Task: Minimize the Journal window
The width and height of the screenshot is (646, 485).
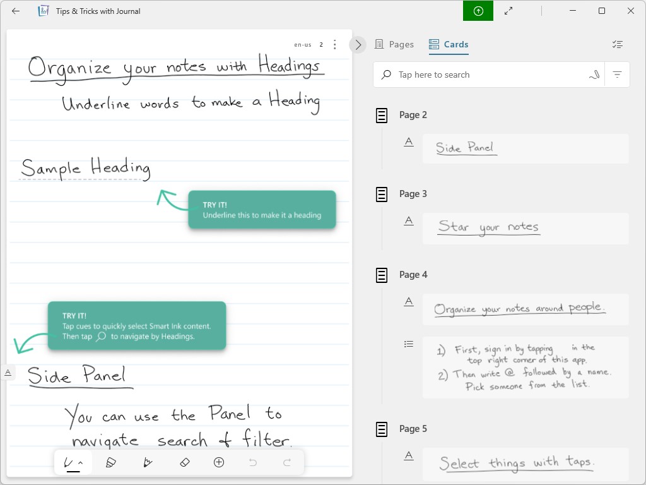Action: [573, 11]
